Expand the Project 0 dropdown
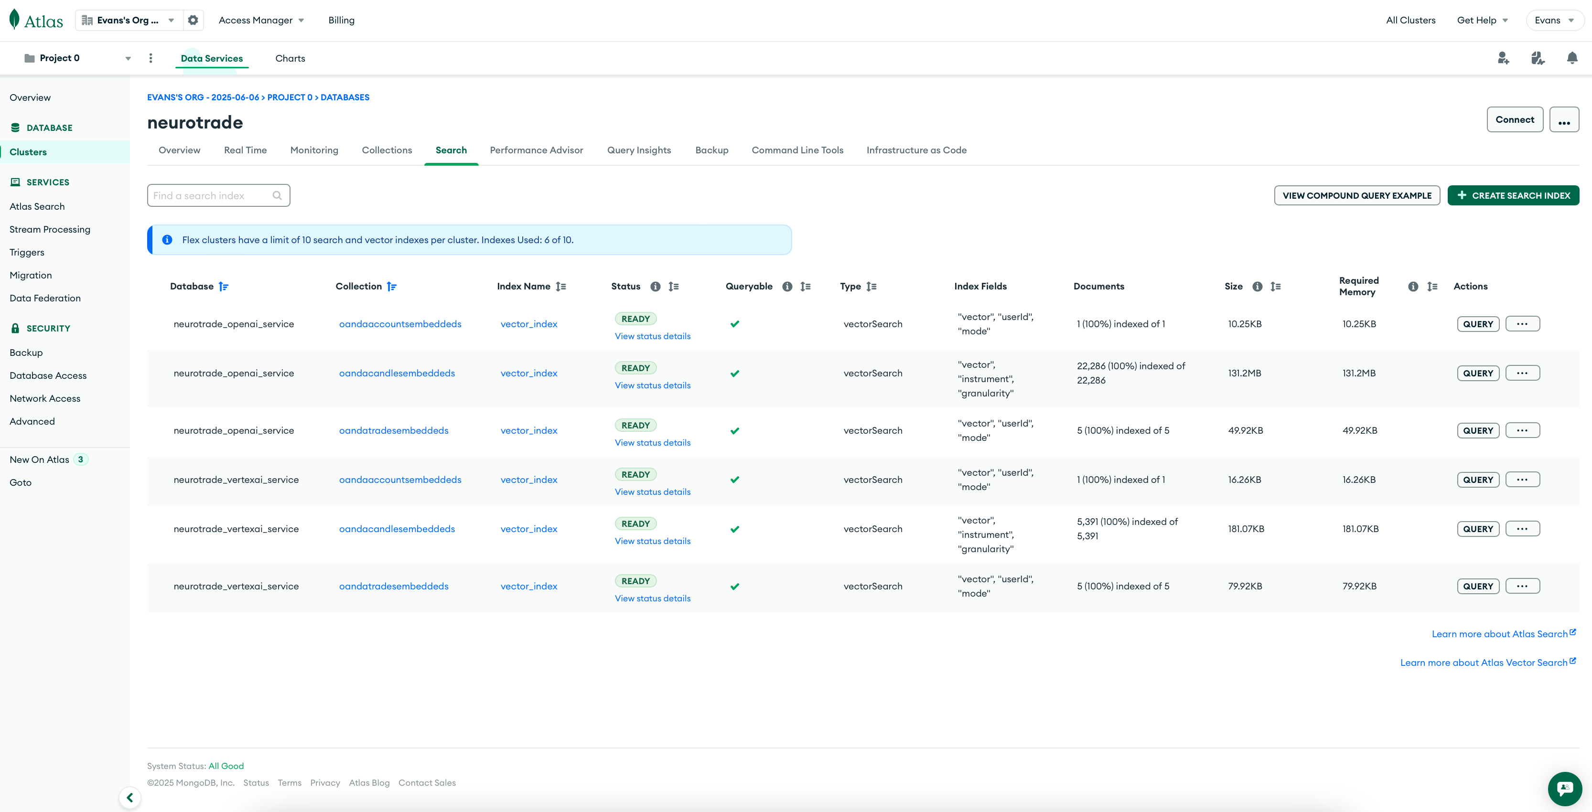 pyautogui.click(x=128, y=59)
